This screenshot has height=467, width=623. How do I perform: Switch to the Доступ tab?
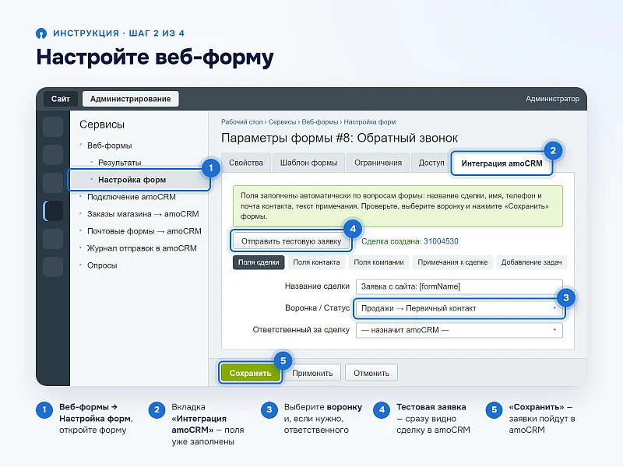(x=431, y=163)
